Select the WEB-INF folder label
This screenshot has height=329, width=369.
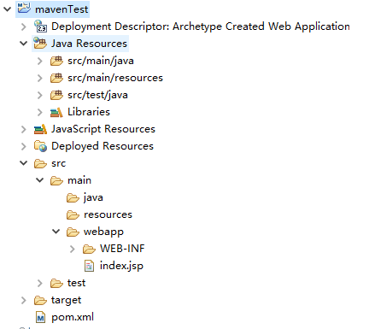(x=122, y=249)
